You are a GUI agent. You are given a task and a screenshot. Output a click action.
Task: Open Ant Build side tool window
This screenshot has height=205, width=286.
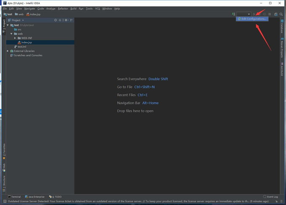(282, 69)
